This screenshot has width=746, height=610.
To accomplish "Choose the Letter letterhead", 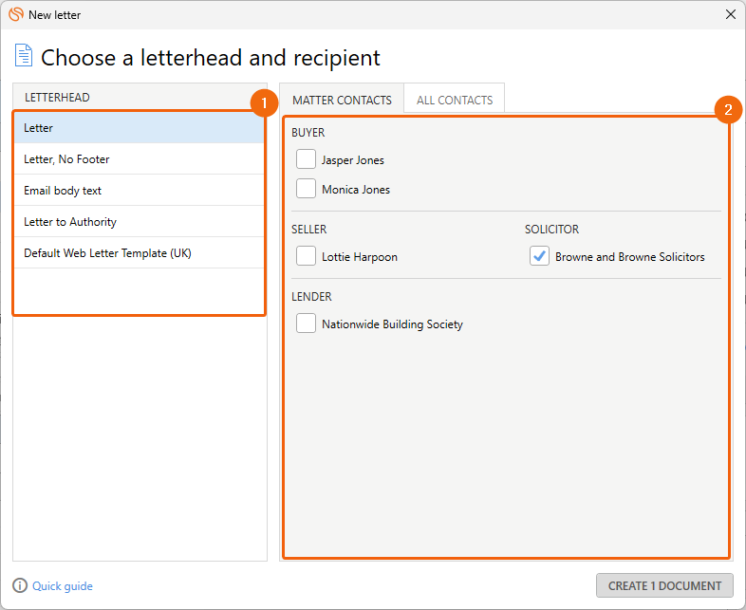I will (139, 128).
